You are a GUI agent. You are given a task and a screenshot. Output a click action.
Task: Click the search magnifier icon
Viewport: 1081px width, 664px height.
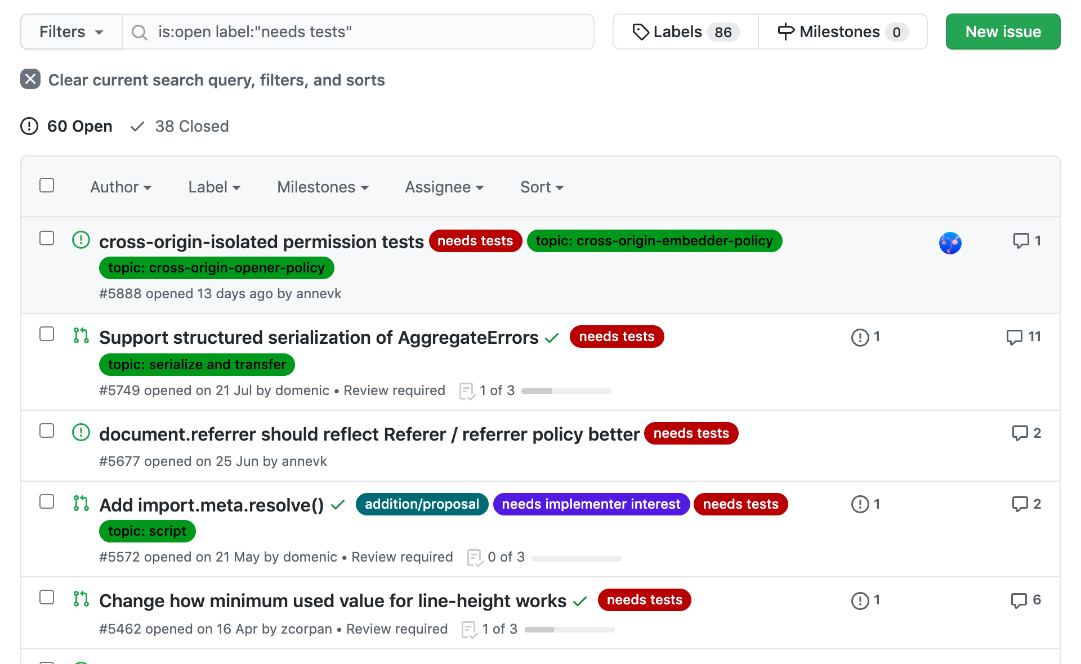coord(140,33)
